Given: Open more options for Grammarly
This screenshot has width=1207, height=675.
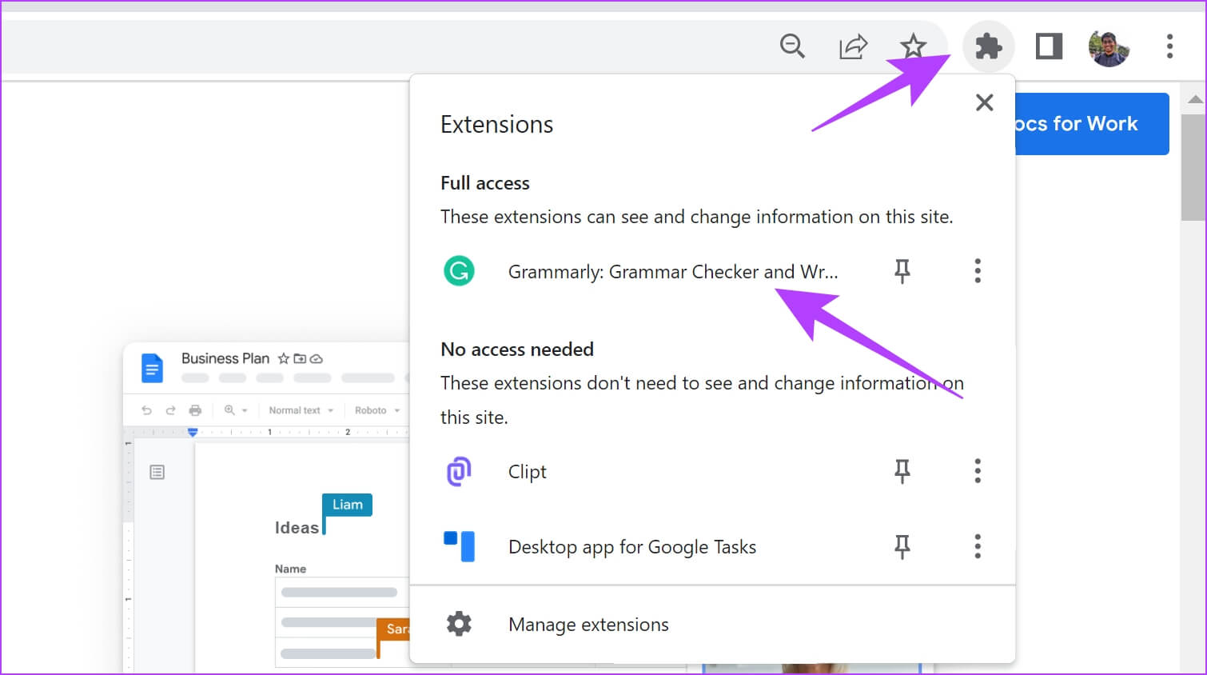Looking at the screenshot, I should (x=978, y=271).
